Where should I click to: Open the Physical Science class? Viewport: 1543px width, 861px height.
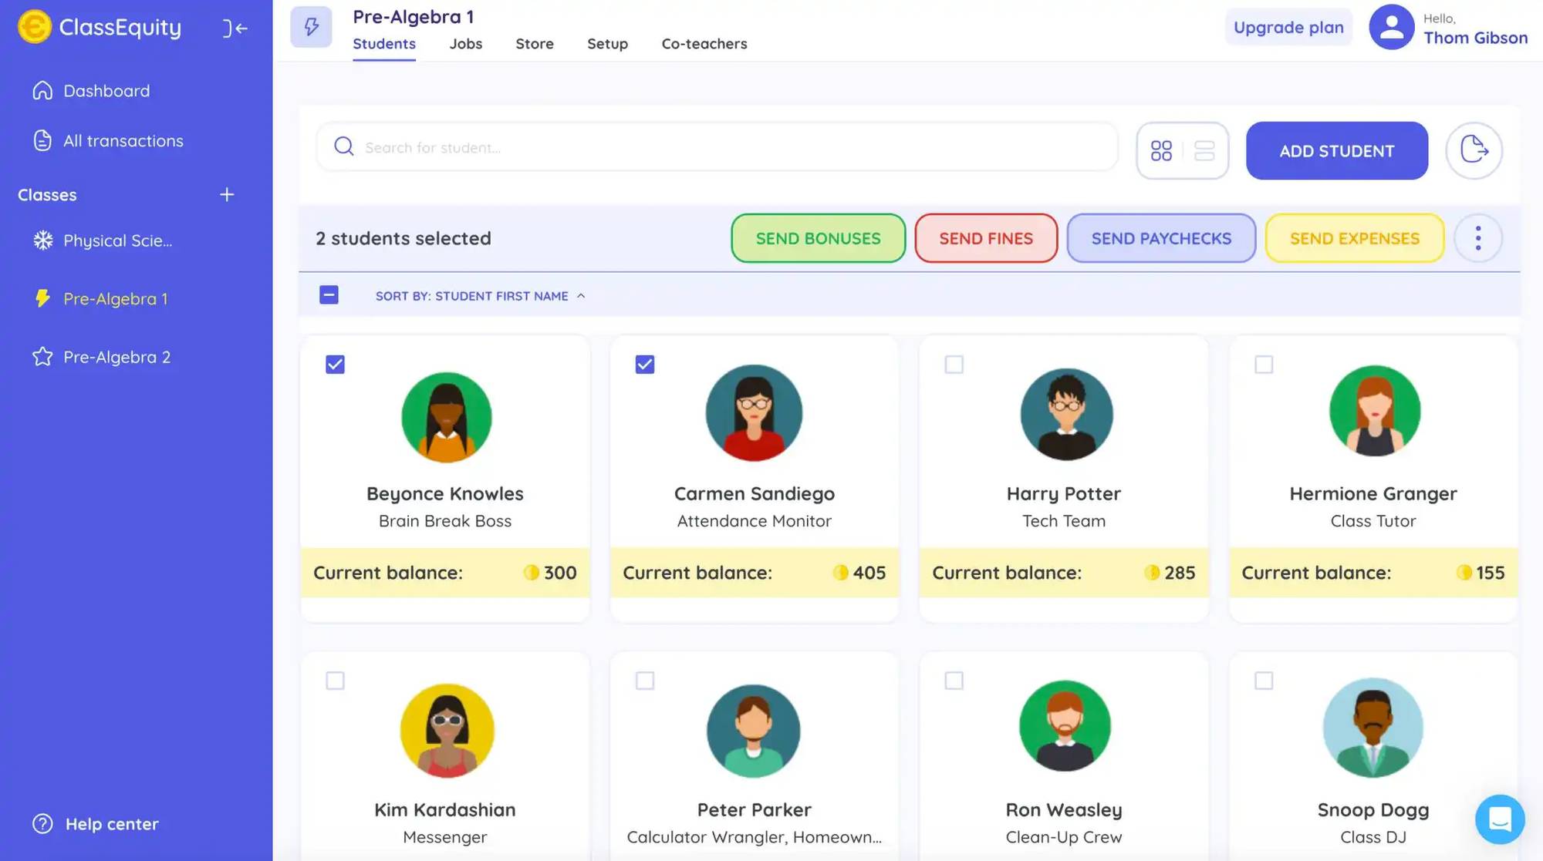point(118,240)
